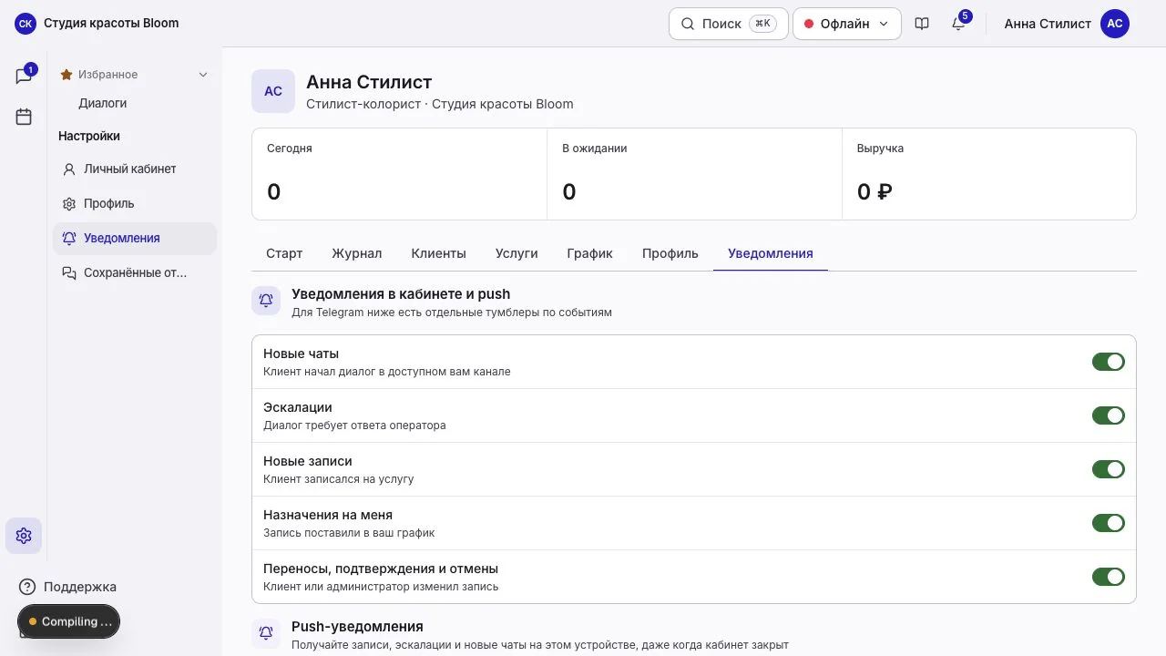Open the calendar icon in left rail

click(24, 117)
